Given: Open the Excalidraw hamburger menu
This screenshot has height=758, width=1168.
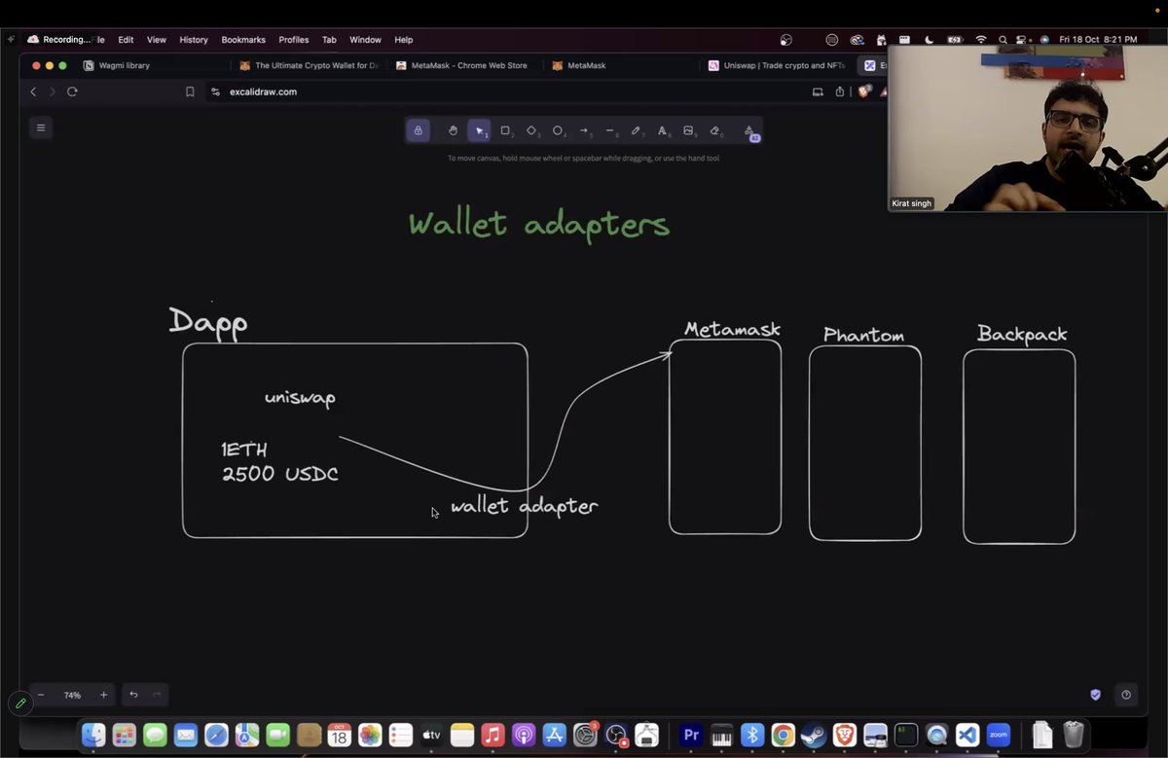Looking at the screenshot, I should (41, 127).
